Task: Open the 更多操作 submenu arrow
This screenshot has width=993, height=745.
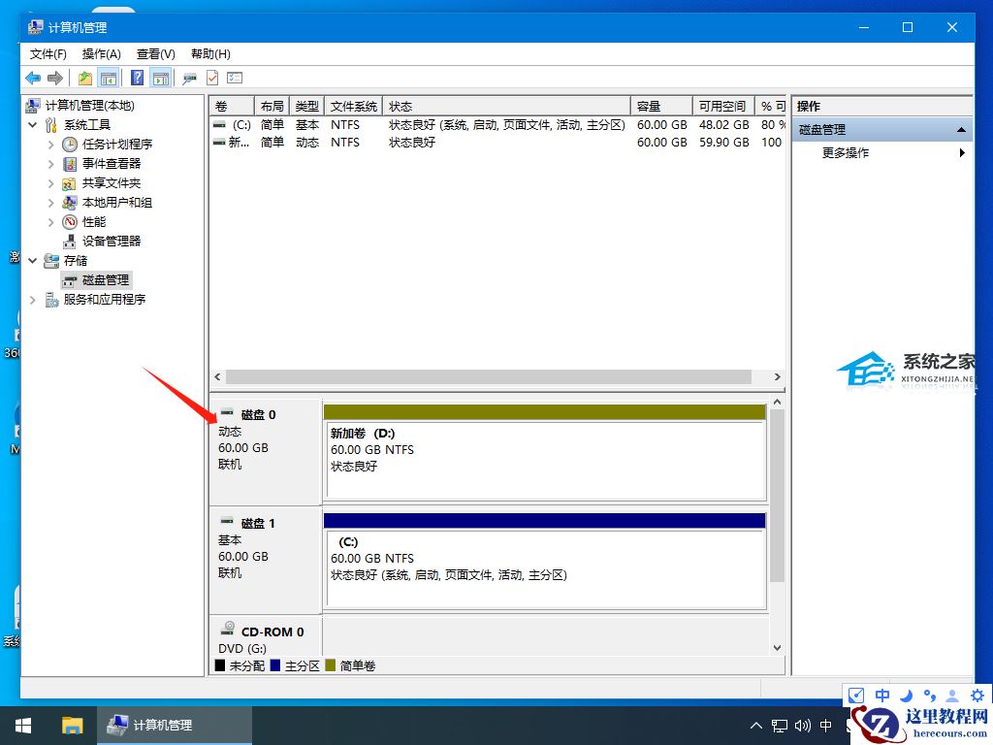Action: click(x=962, y=152)
